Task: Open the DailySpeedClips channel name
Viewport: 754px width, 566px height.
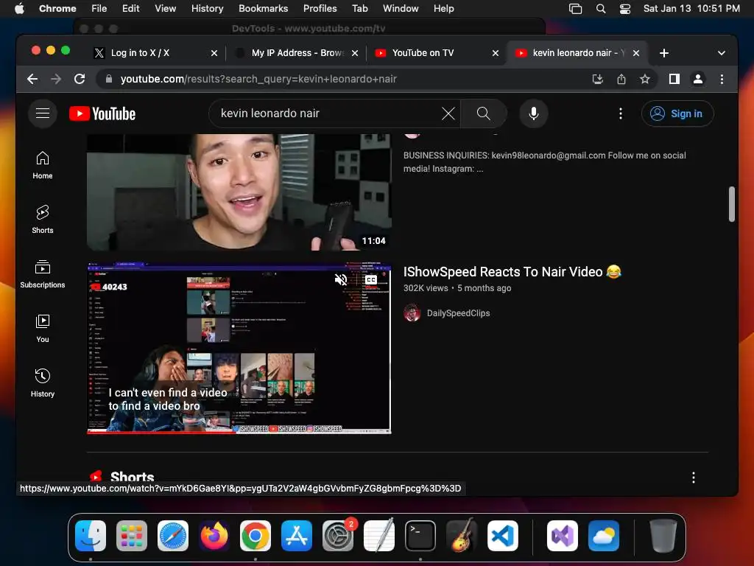Action: point(458,313)
